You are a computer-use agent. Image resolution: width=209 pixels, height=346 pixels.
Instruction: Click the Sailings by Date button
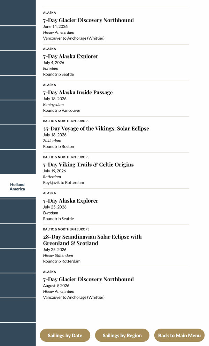click(x=65, y=336)
